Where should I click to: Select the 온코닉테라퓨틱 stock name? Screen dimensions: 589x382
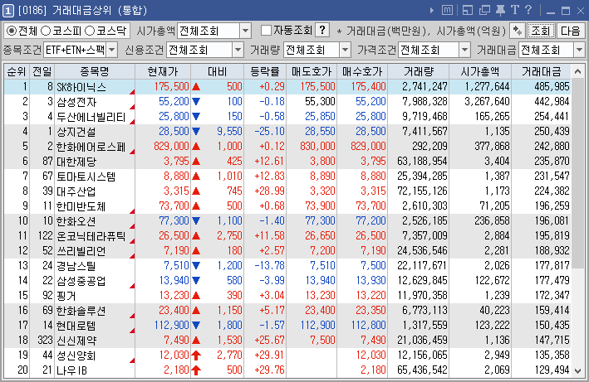click(91, 236)
